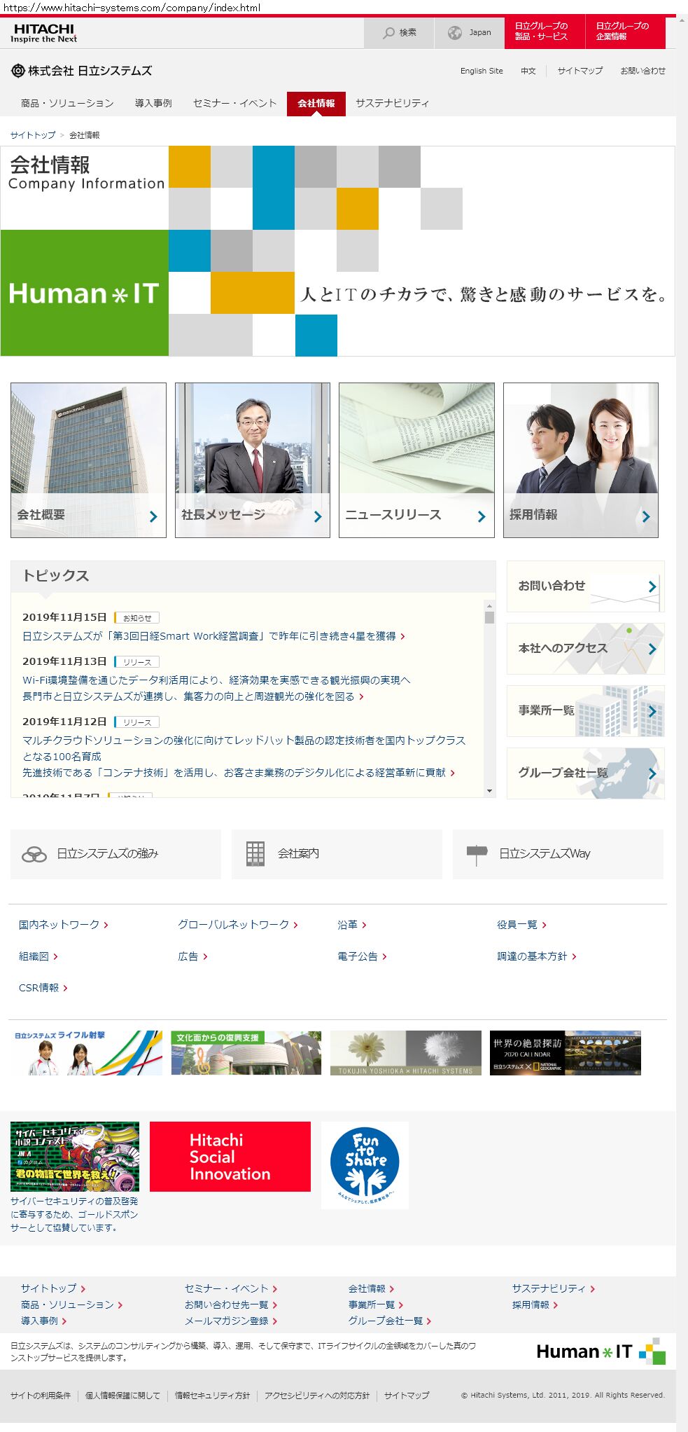
Task: Go to 本社へのアクセス side panel
Action: [585, 649]
